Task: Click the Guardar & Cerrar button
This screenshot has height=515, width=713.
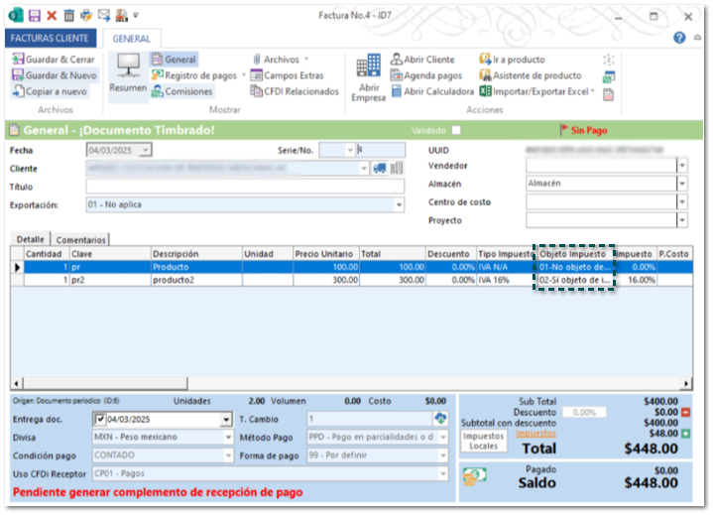Action: 55,60
